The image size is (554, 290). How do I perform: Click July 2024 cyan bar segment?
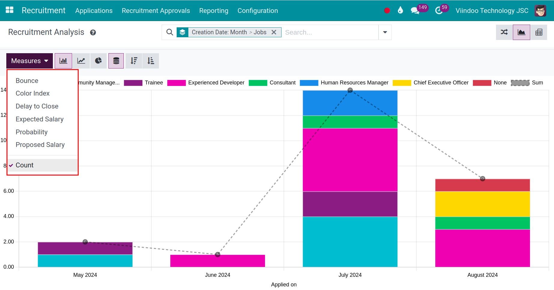pos(350,242)
